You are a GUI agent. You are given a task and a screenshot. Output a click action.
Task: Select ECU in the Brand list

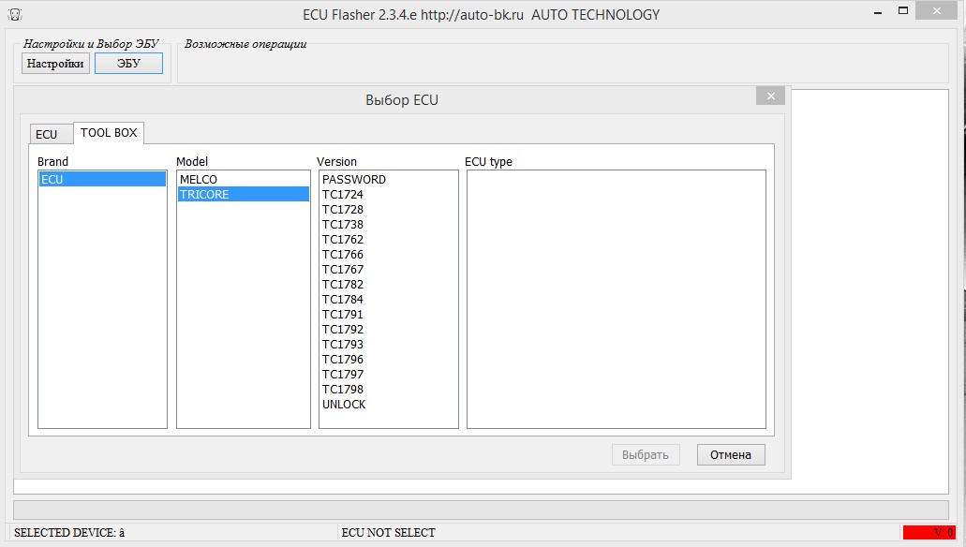[102, 179]
